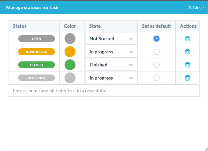Set IN PROGRESS as default status
The height and width of the screenshot is (151, 208).
[157, 52]
